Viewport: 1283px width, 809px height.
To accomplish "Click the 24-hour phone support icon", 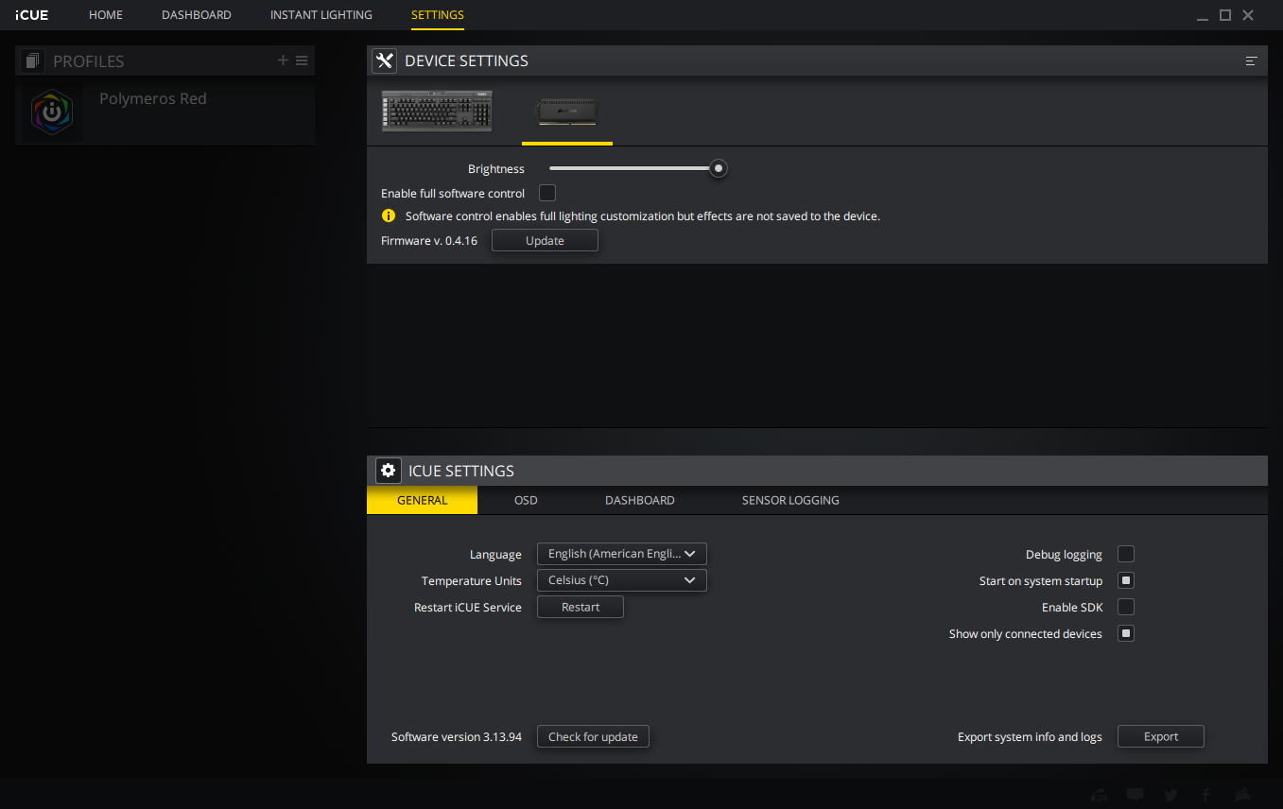I will tap(1100, 795).
